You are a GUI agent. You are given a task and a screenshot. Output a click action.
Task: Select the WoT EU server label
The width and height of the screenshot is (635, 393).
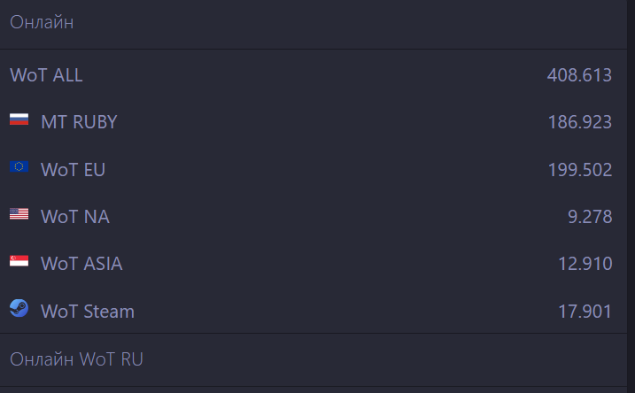click(73, 170)
